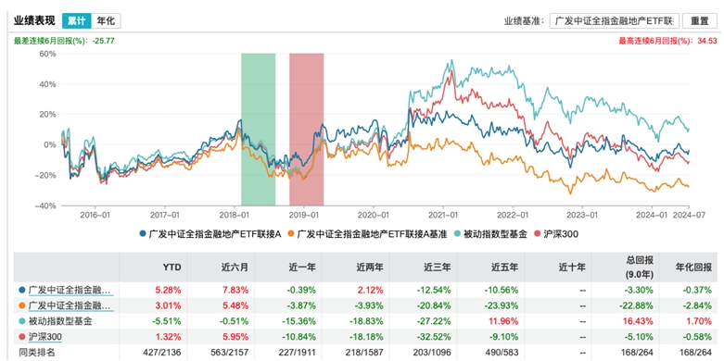
Task: Click the 同类排名 row label
Action: coord(29,354)
